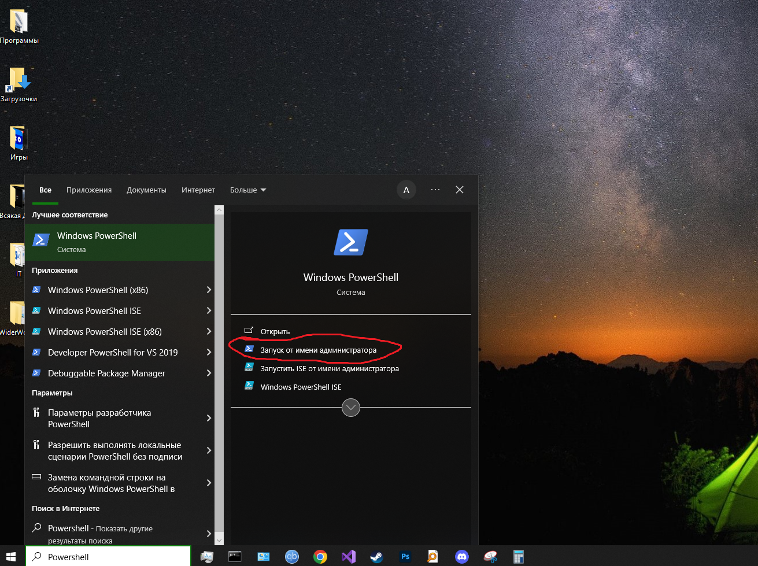Expand the arrow beside Windows PowerShell ISE result
Screen dimensions: 758x566
click(x=209, y=310)
